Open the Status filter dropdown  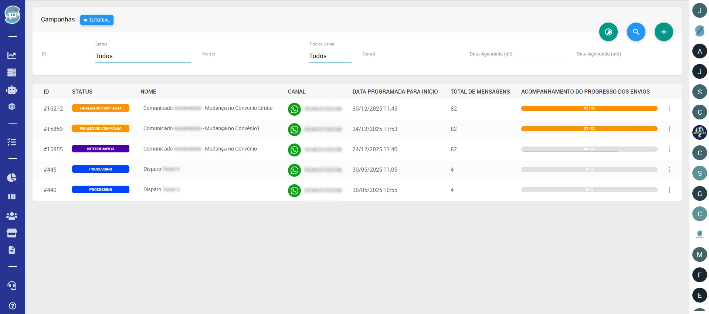point(143,56)
